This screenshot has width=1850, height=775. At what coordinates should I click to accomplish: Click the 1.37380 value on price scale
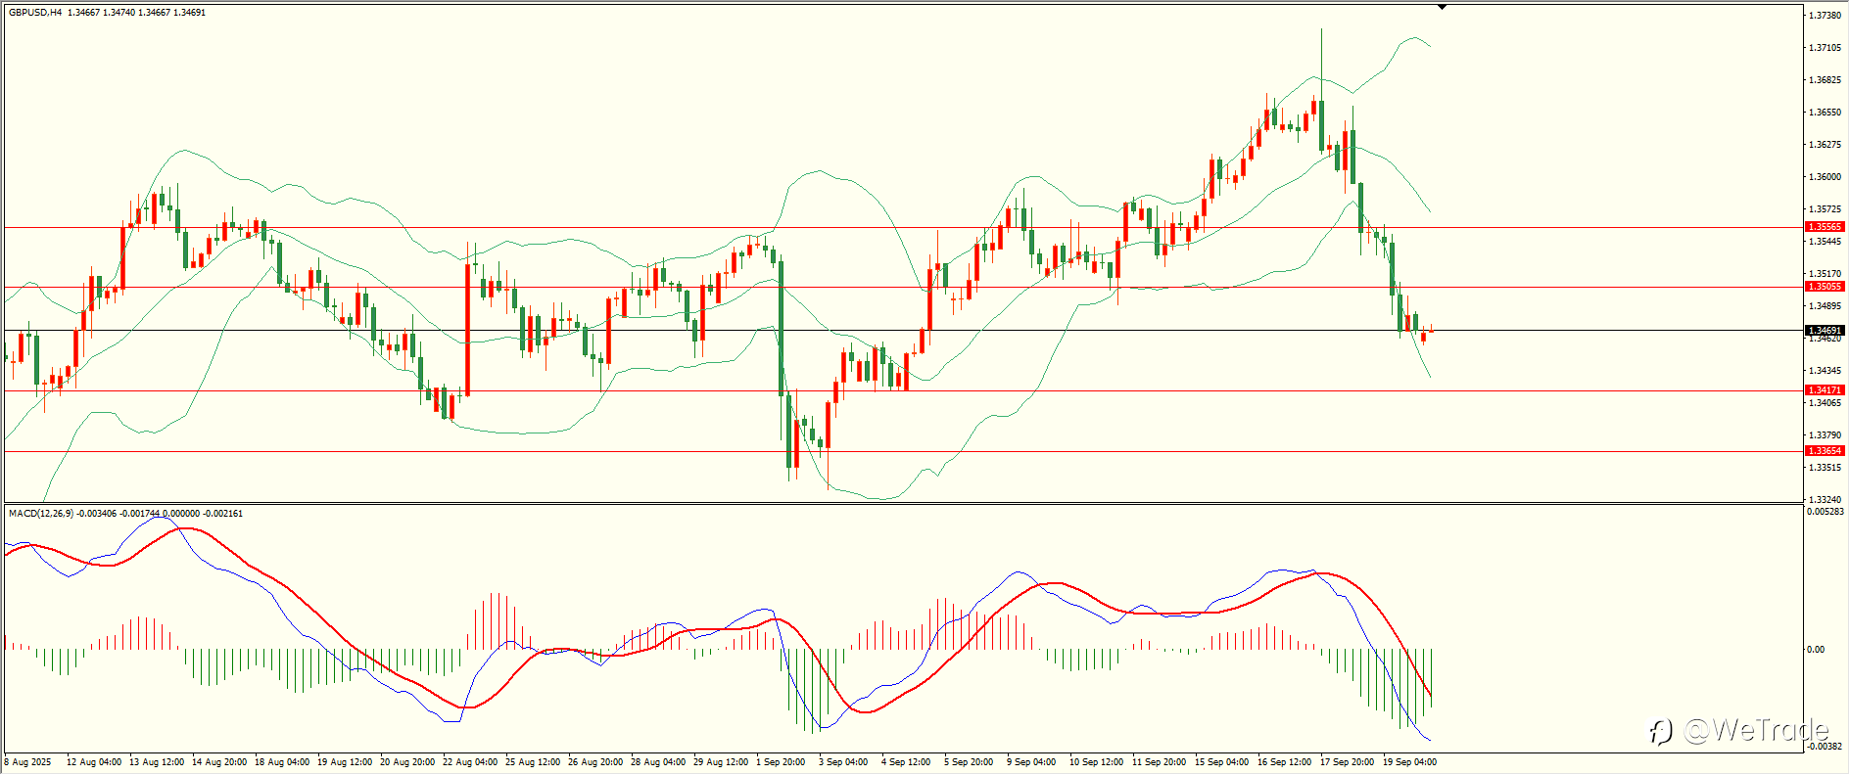[1824, 16]
